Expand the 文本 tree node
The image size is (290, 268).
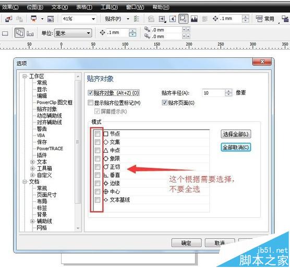coord(32,162)
